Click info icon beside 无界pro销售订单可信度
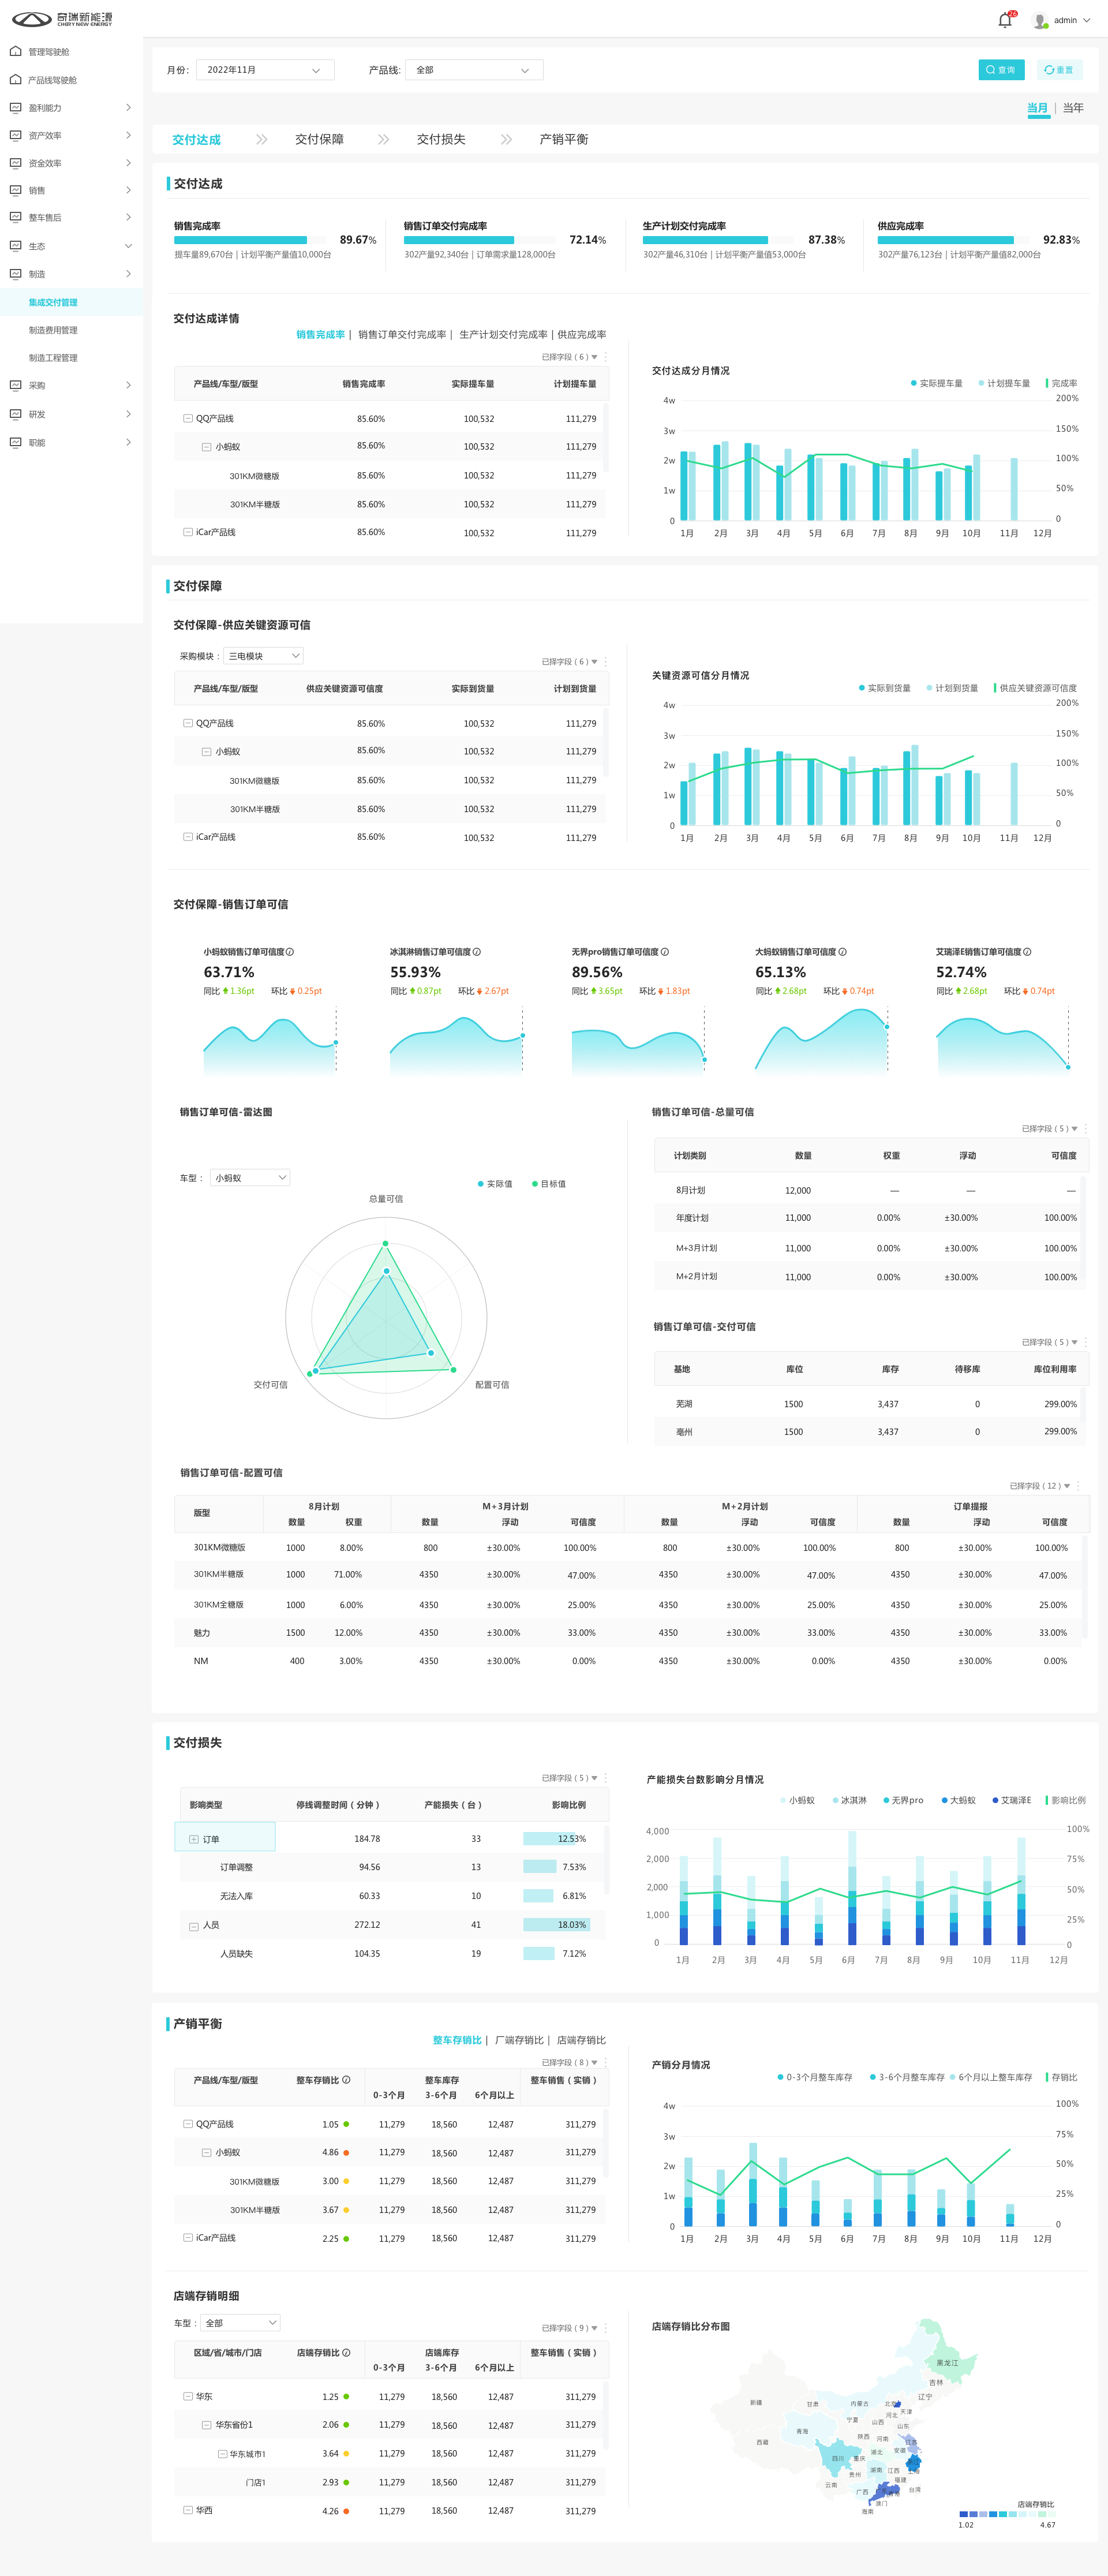 (665, 952)
